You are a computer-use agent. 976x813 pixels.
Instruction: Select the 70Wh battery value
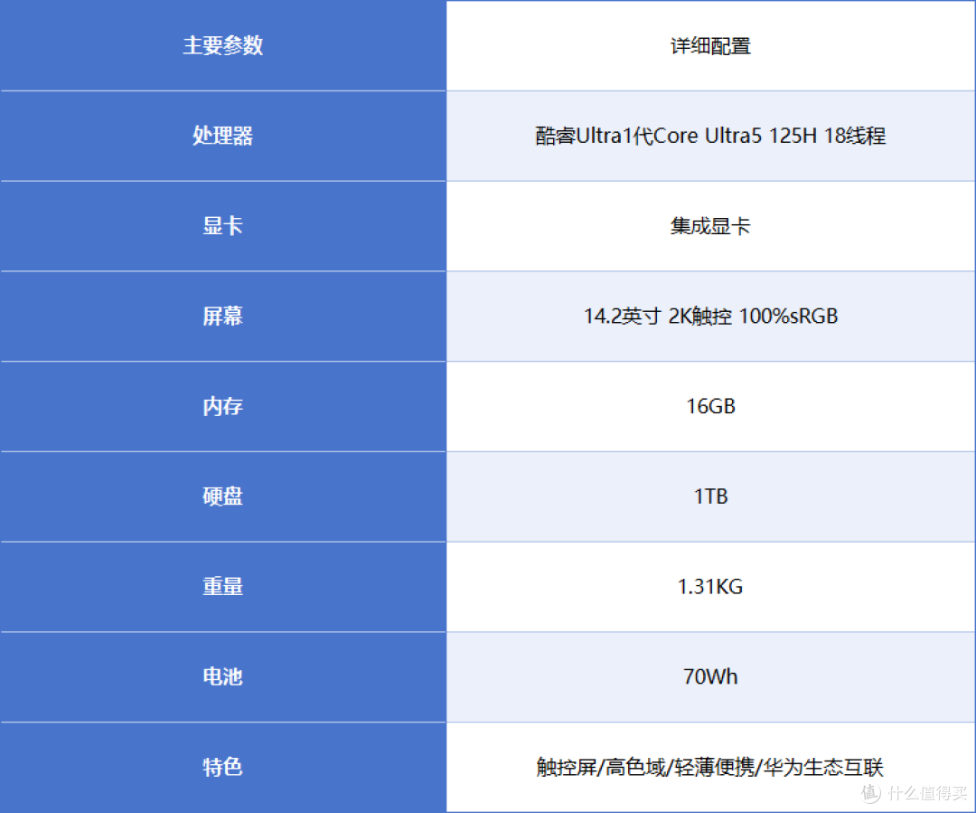pos(710,677)
